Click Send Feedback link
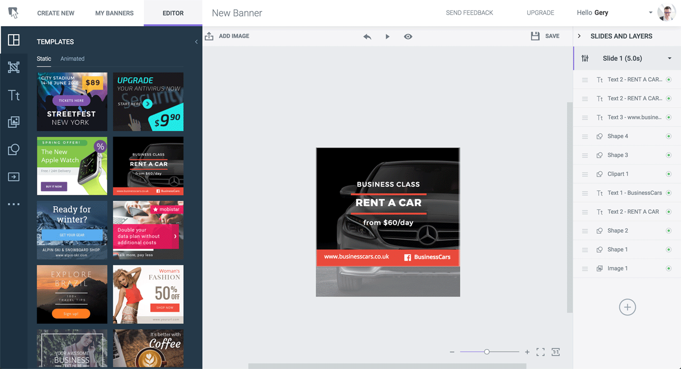The width and height of the screenshot is (681, 369). 469,13
